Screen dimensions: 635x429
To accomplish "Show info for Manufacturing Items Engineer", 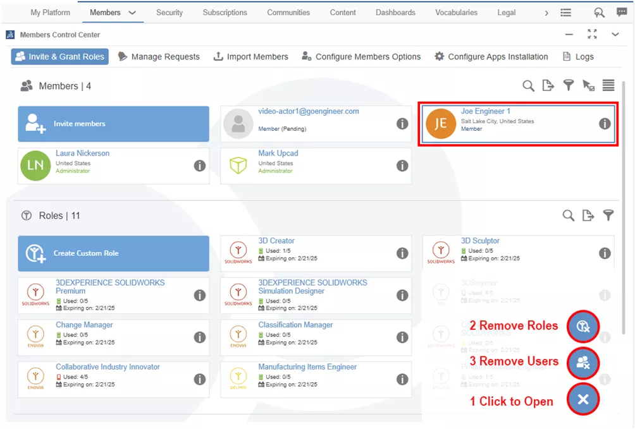I will 402,379.
